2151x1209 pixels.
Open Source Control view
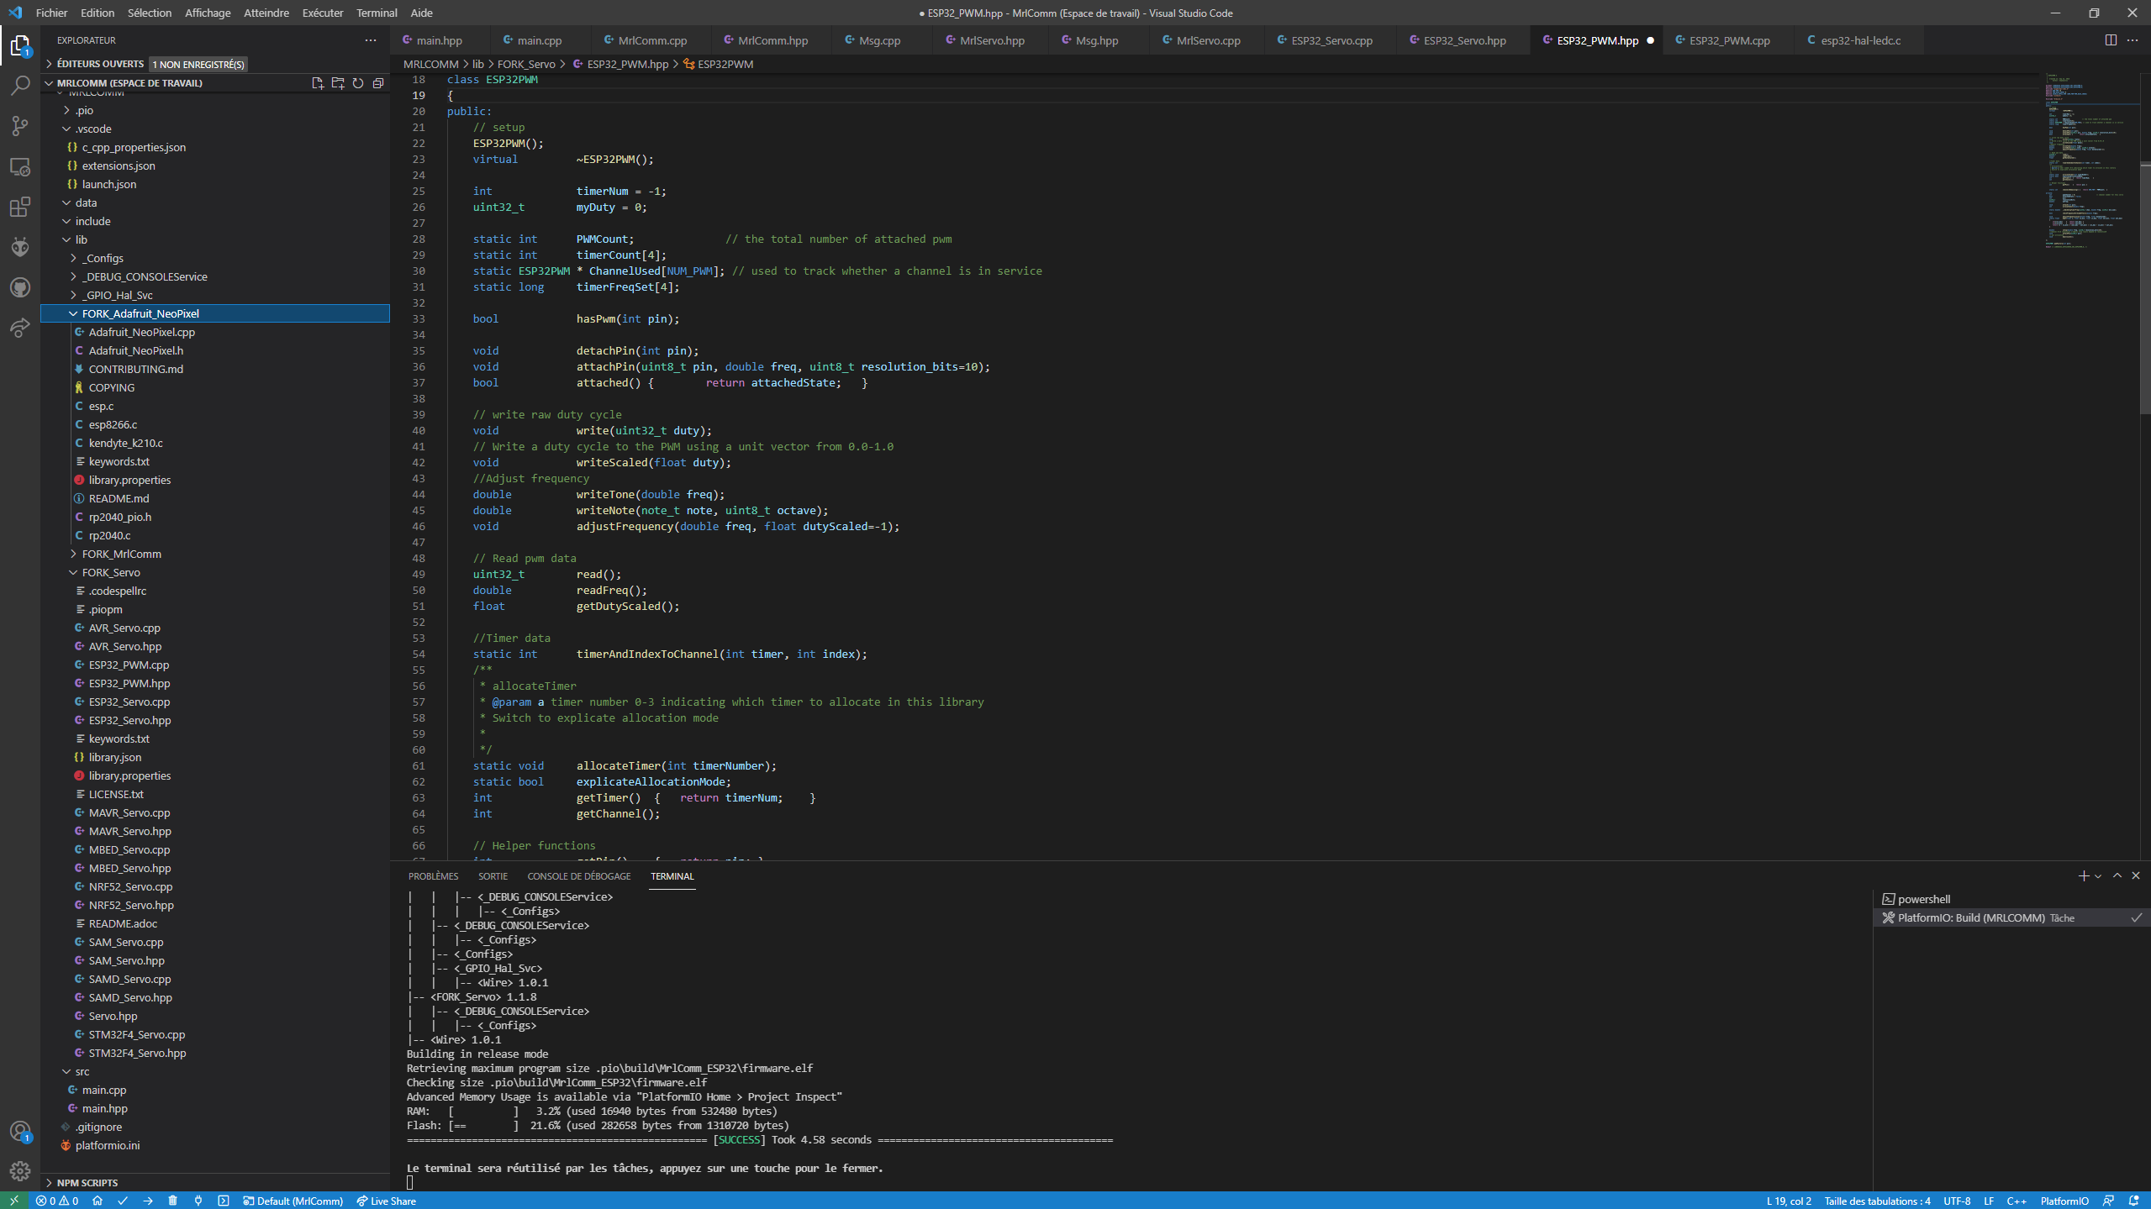(20, 126)
